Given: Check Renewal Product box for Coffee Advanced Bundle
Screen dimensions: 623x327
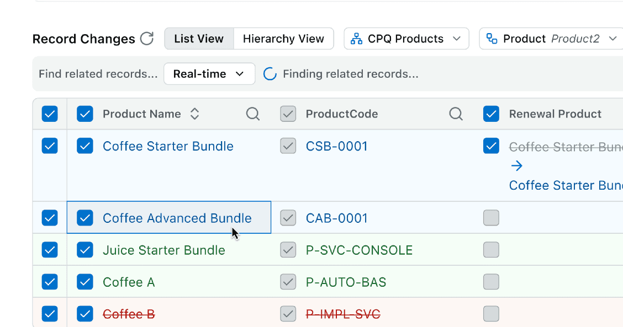Looking at the screenshot, I should (491, 218).
